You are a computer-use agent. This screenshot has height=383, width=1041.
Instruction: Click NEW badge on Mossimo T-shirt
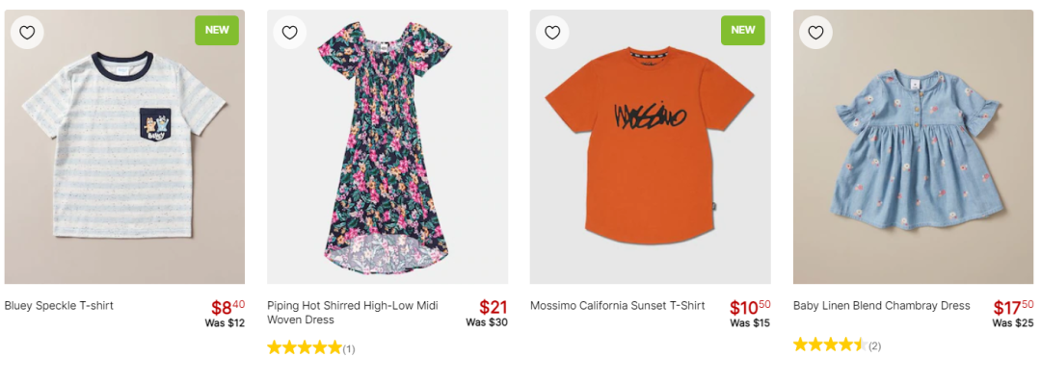coord(742,31)
